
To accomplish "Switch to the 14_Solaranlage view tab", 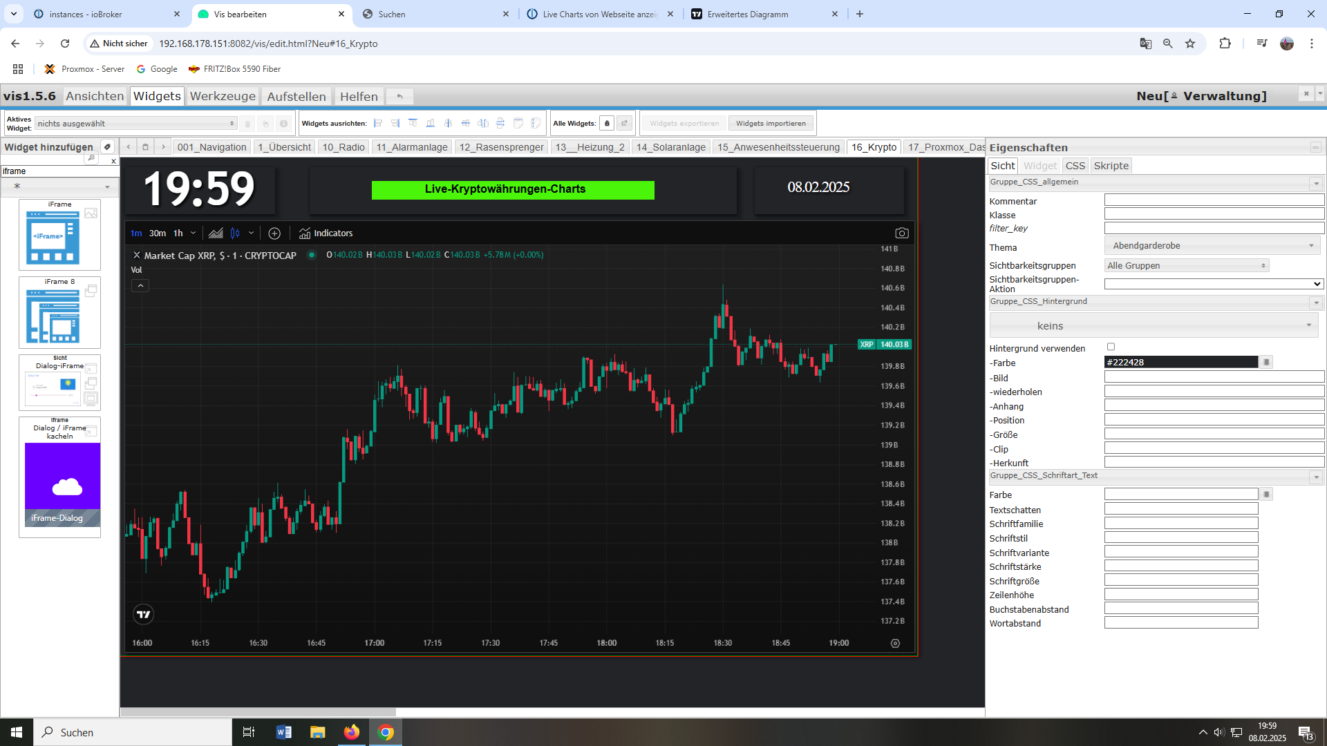I will tap(670, 147).
